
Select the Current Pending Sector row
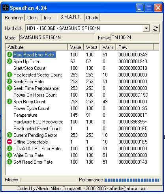[x=82, y=135]
